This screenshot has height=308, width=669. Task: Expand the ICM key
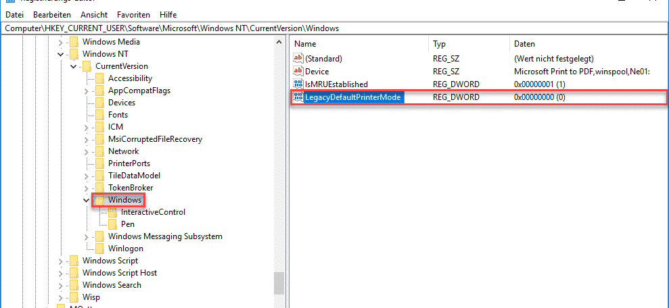[x=87, y=128]
